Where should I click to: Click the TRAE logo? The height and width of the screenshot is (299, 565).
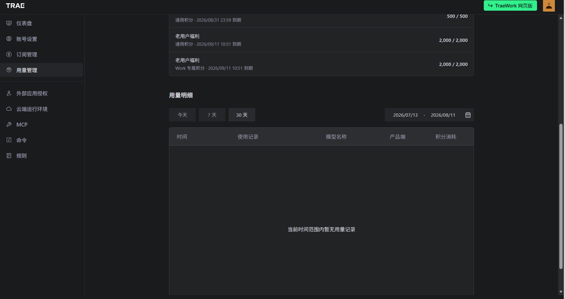[15, 6]
